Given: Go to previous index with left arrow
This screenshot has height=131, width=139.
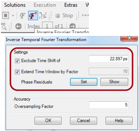Looking at the screenshot, I should coord(18,26).
